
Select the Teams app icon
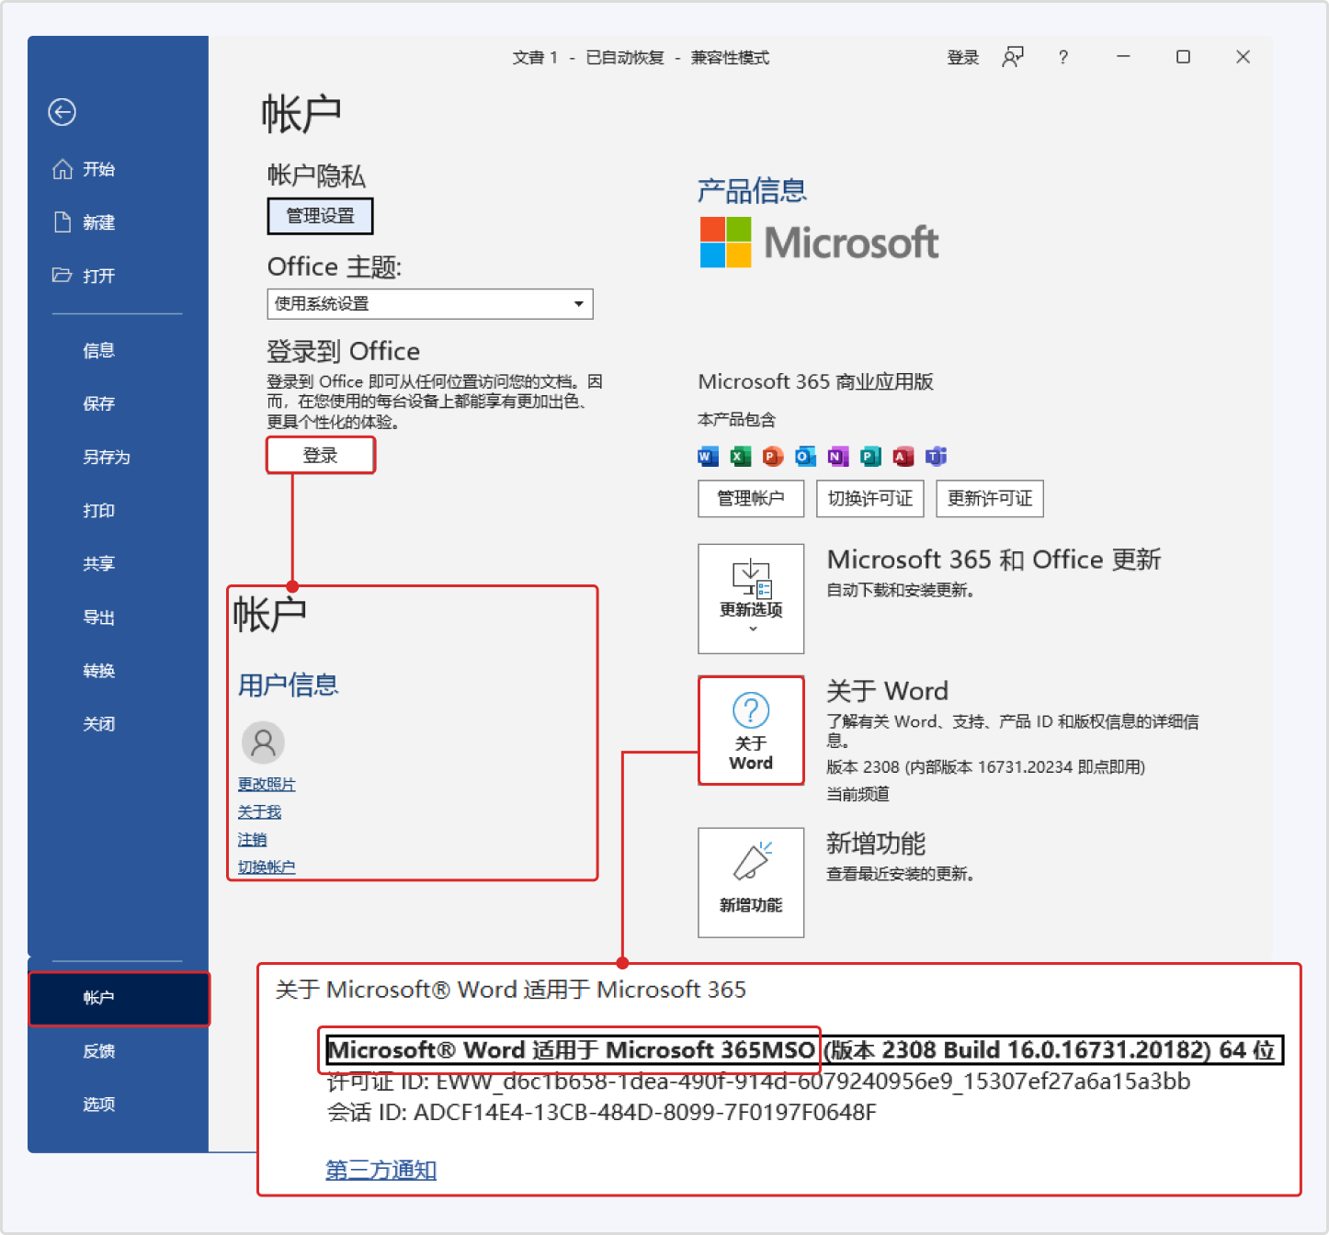tap(937, 456)
